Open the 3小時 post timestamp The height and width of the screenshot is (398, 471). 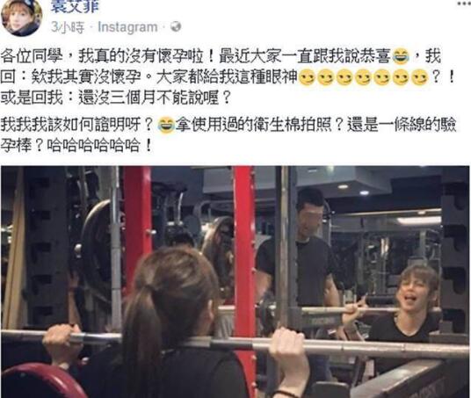(x=68, y=27)
